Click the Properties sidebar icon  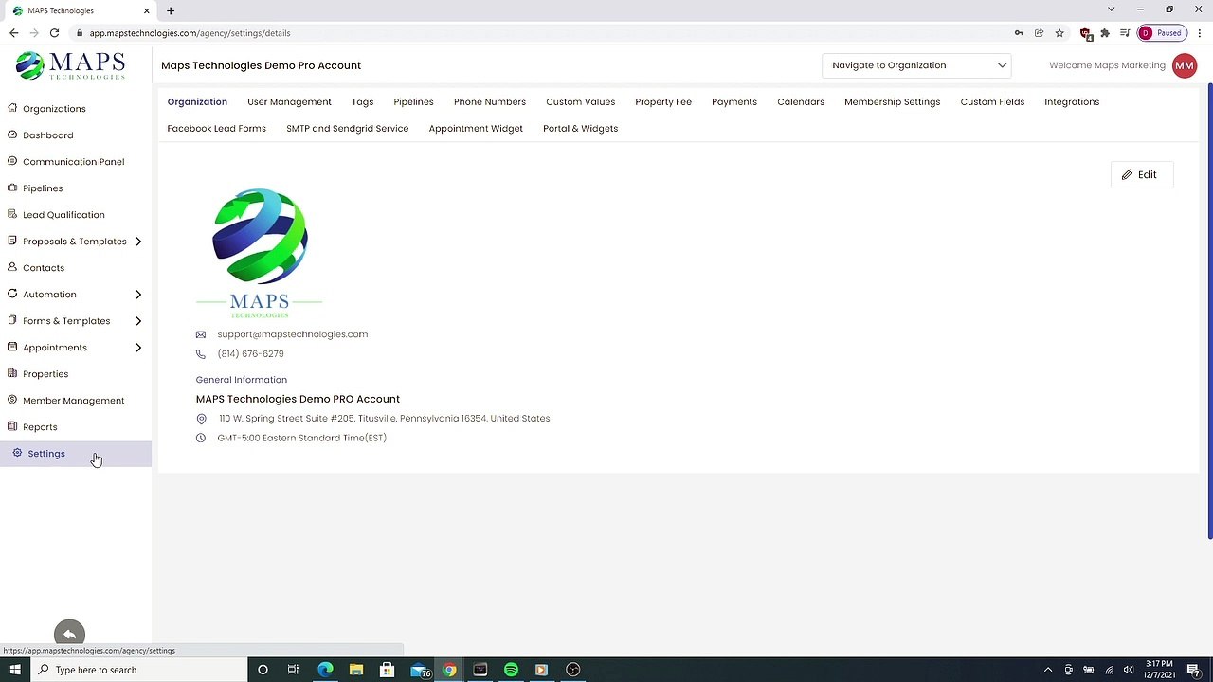click(12, 373)
